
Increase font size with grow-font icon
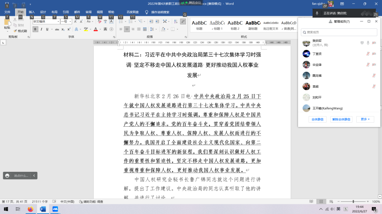coord(75,22)
